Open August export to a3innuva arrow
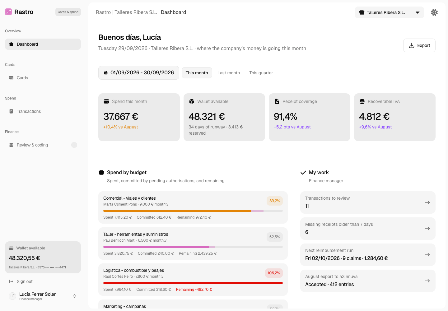Viewport: 448px width, 311px height. [427, 281]
